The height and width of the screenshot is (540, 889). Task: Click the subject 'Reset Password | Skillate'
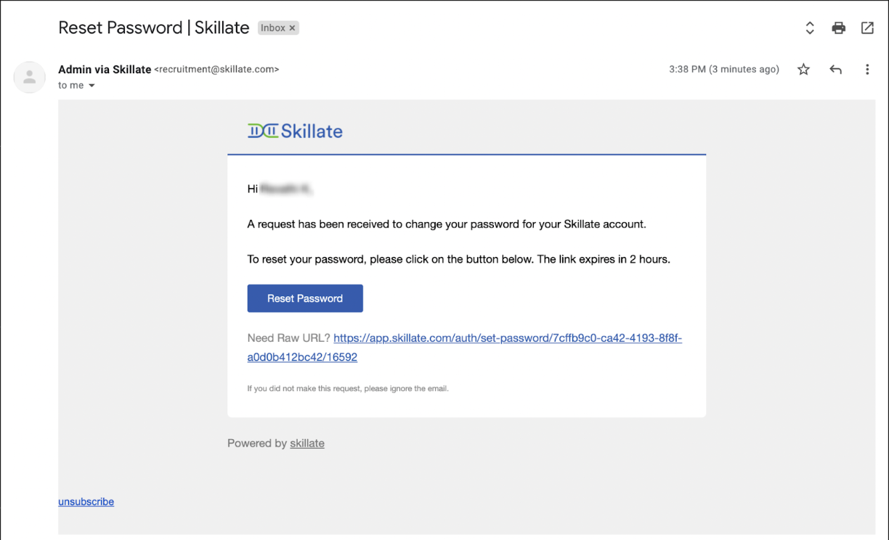(x=154, y=28)
